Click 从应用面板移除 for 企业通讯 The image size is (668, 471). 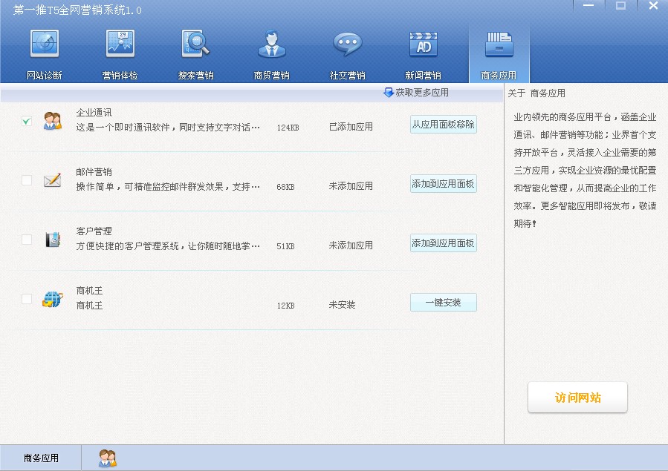[x=443, y=125]
